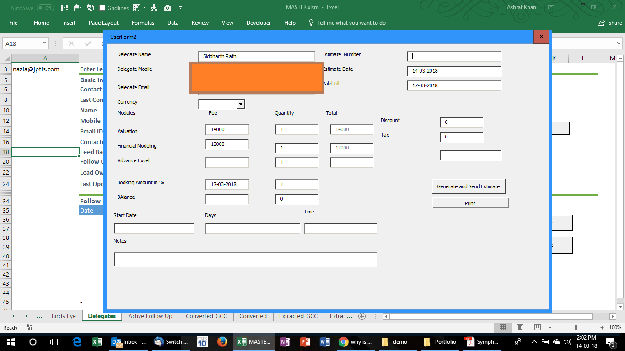625x351 pixels.
Task: Click the Financial Modeling fee field with 12000
Action: [227, 144]
